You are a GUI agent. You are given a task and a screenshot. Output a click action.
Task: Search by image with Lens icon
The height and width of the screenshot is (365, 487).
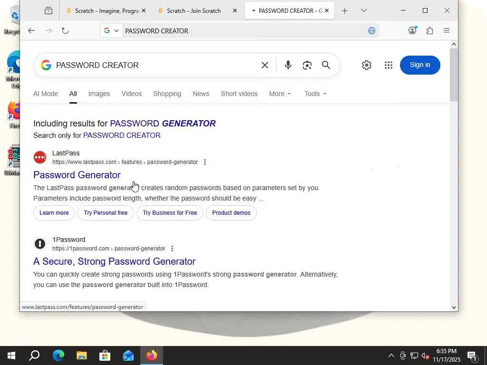[307, 65]
